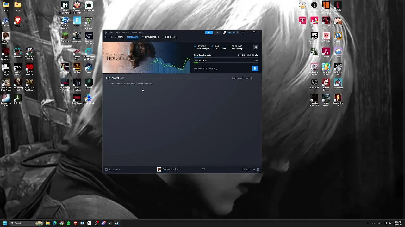Image resolution: width=405 pixels, height=227 pixels.
Task: Open the Help menu
Action: (x=141, y=32)
